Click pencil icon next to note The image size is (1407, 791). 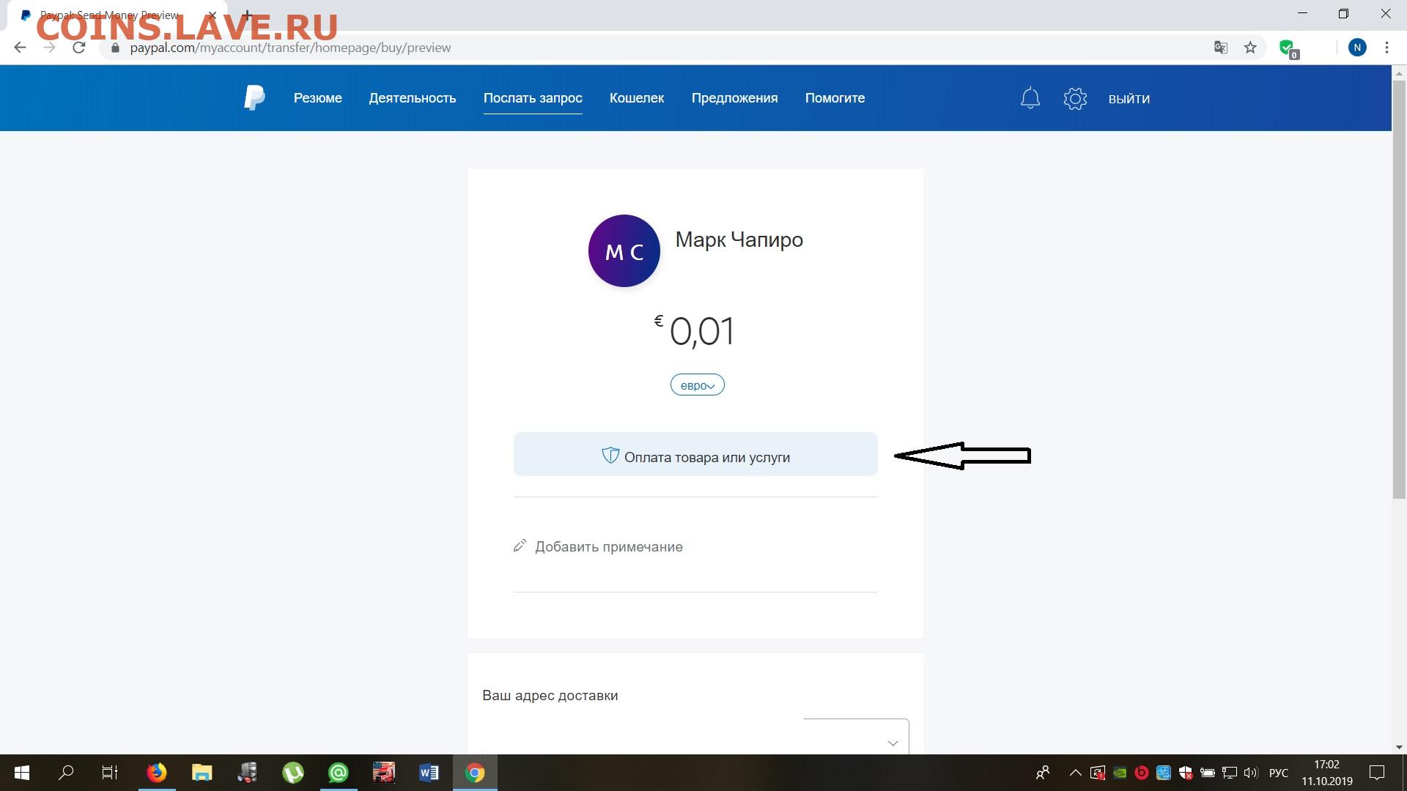point(520,546)
